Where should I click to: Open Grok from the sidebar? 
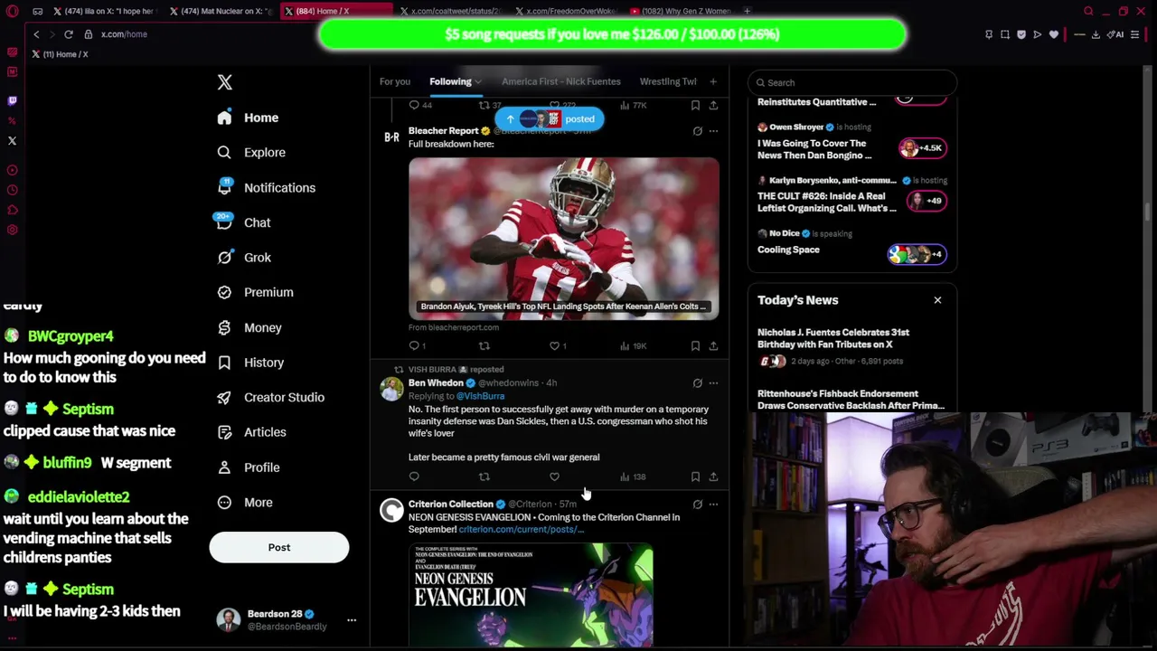[x=245, y=258]
